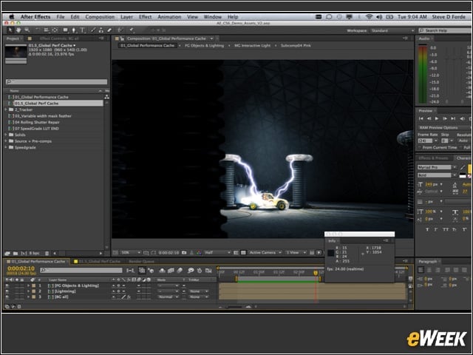Open the Half resolution dropdown

tap(217, 253)
